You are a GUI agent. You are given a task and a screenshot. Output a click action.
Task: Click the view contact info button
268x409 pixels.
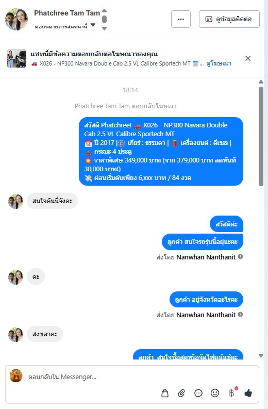coord(229,19)
